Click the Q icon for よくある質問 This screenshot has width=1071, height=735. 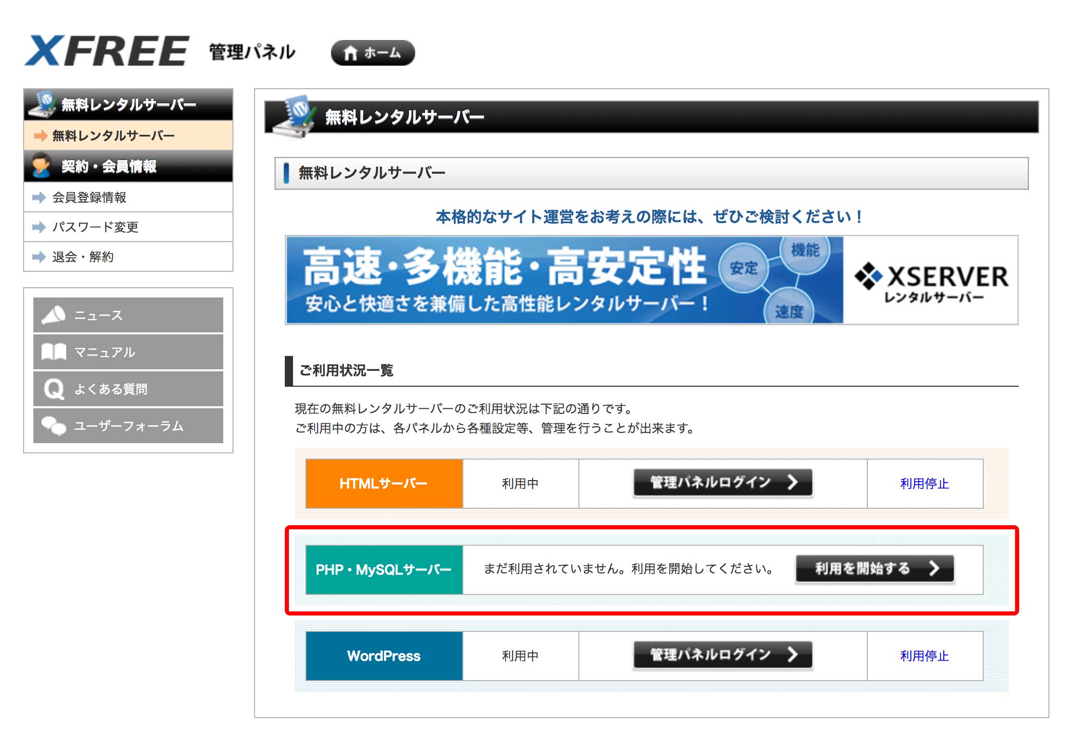click(x=54, y=389)
